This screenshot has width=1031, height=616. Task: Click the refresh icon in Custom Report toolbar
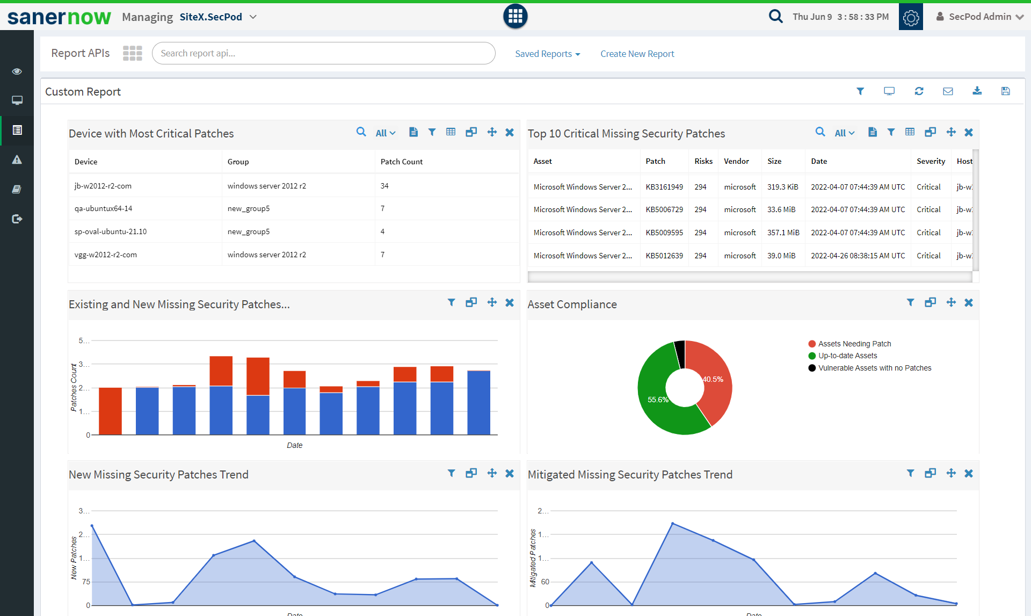click(x=919, y=91)
